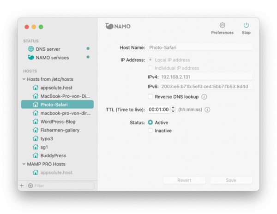This screenshot has width=277, height=214.
Task: Click the Stop power icon
Action: (x=246, y=25)
